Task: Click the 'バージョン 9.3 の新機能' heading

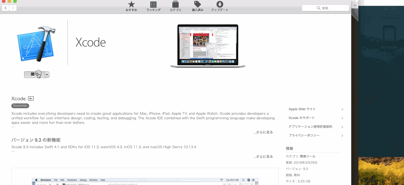Action: click(x=36, y=140)
